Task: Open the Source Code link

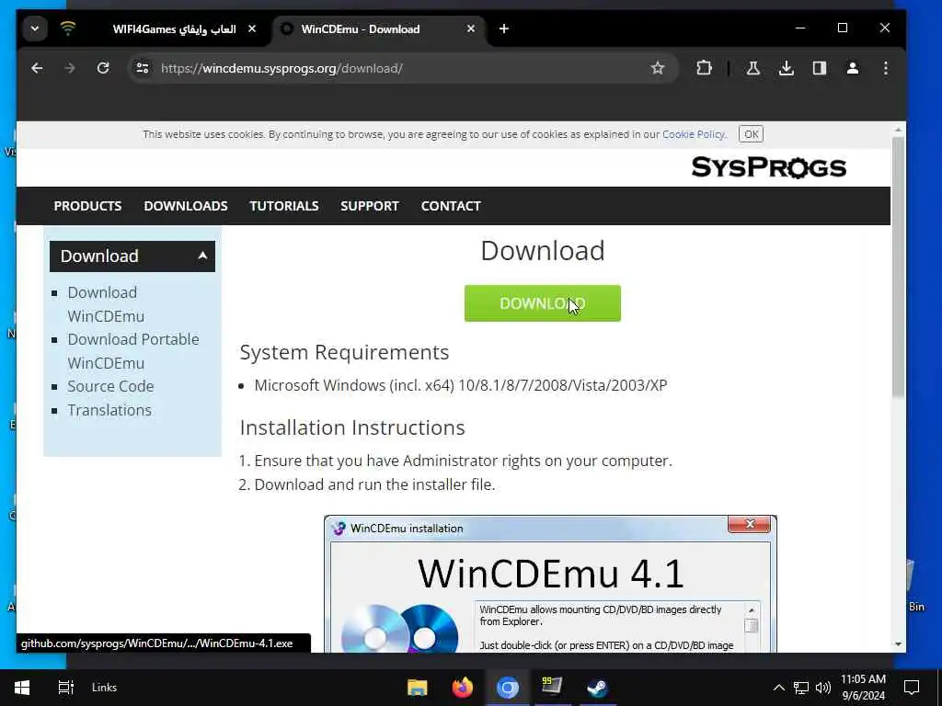Action: point(110,386)
